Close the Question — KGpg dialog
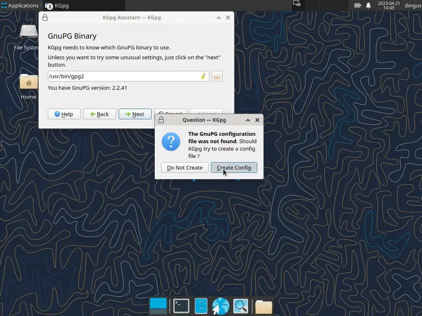The height and width of the screenshot is (316, 422). point(257,120)
